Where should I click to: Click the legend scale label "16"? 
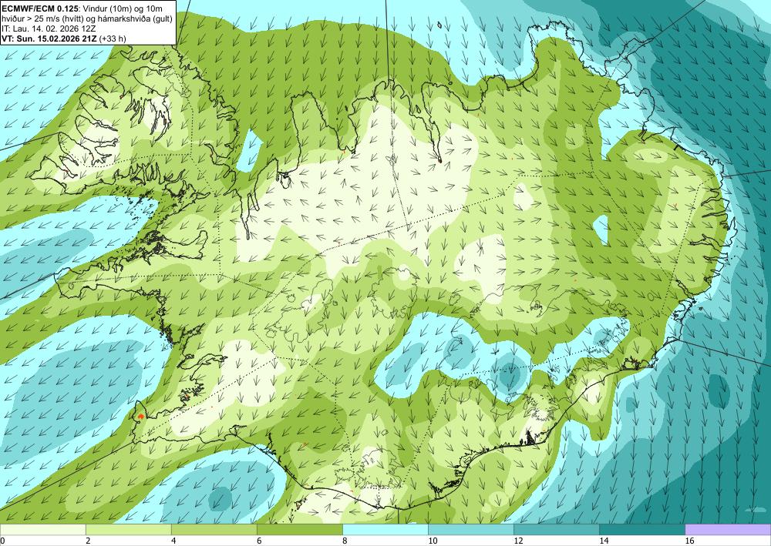tap(689, 541)
